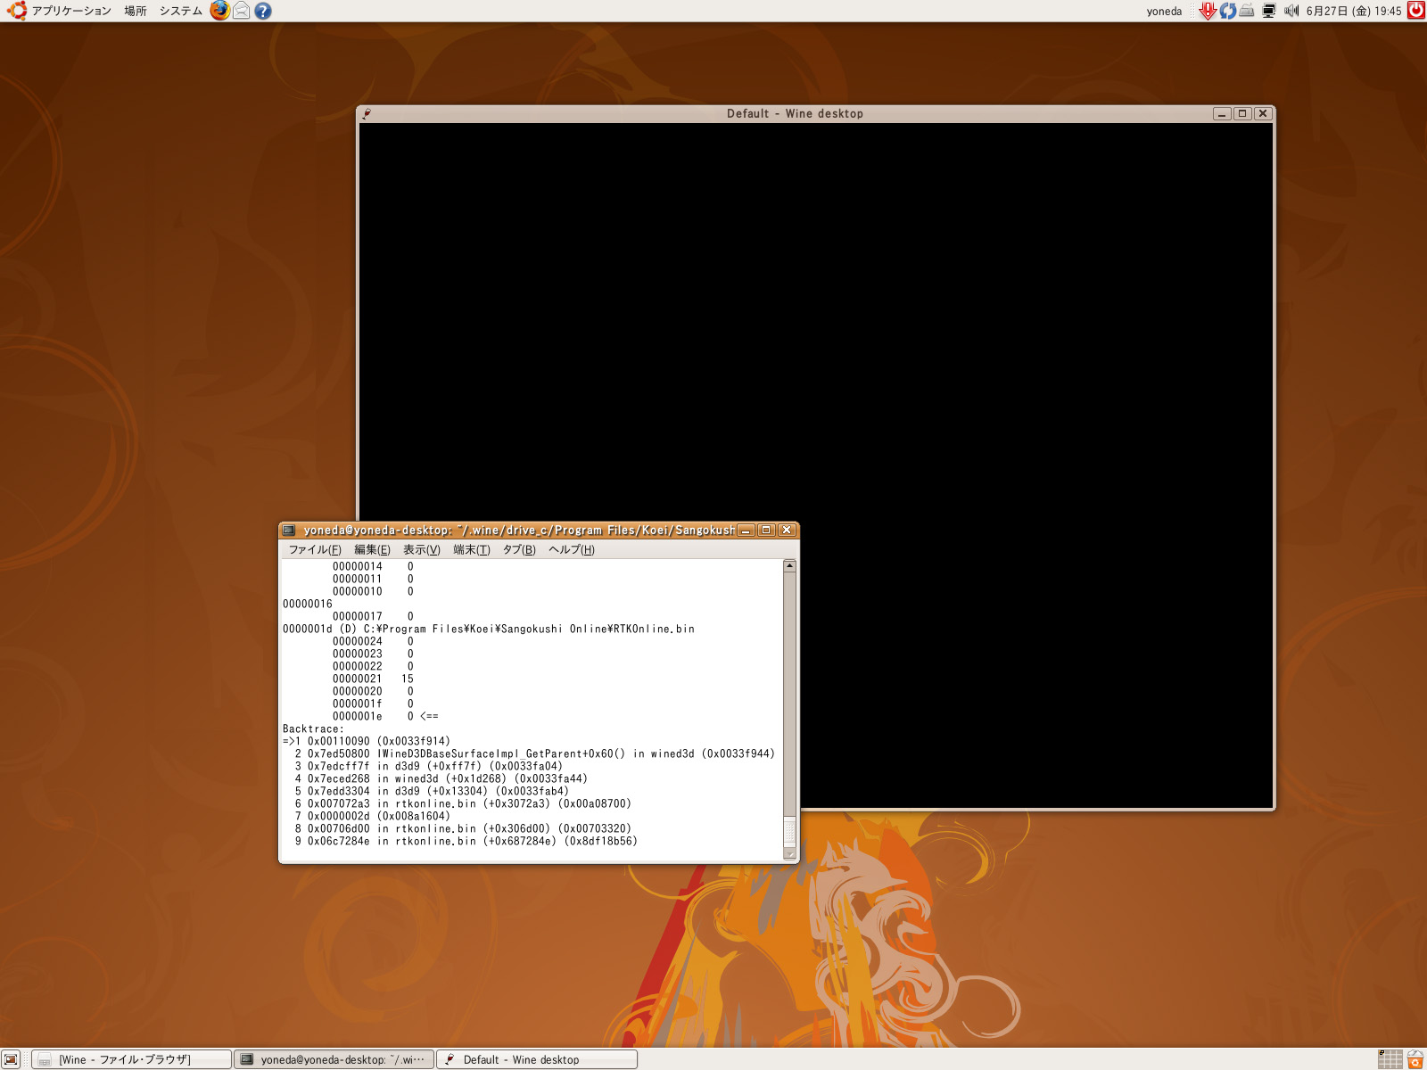The width and height of the screenshot is (1427, 1070).
Task: Open the 場所 menu
Action: coord(136,11)
